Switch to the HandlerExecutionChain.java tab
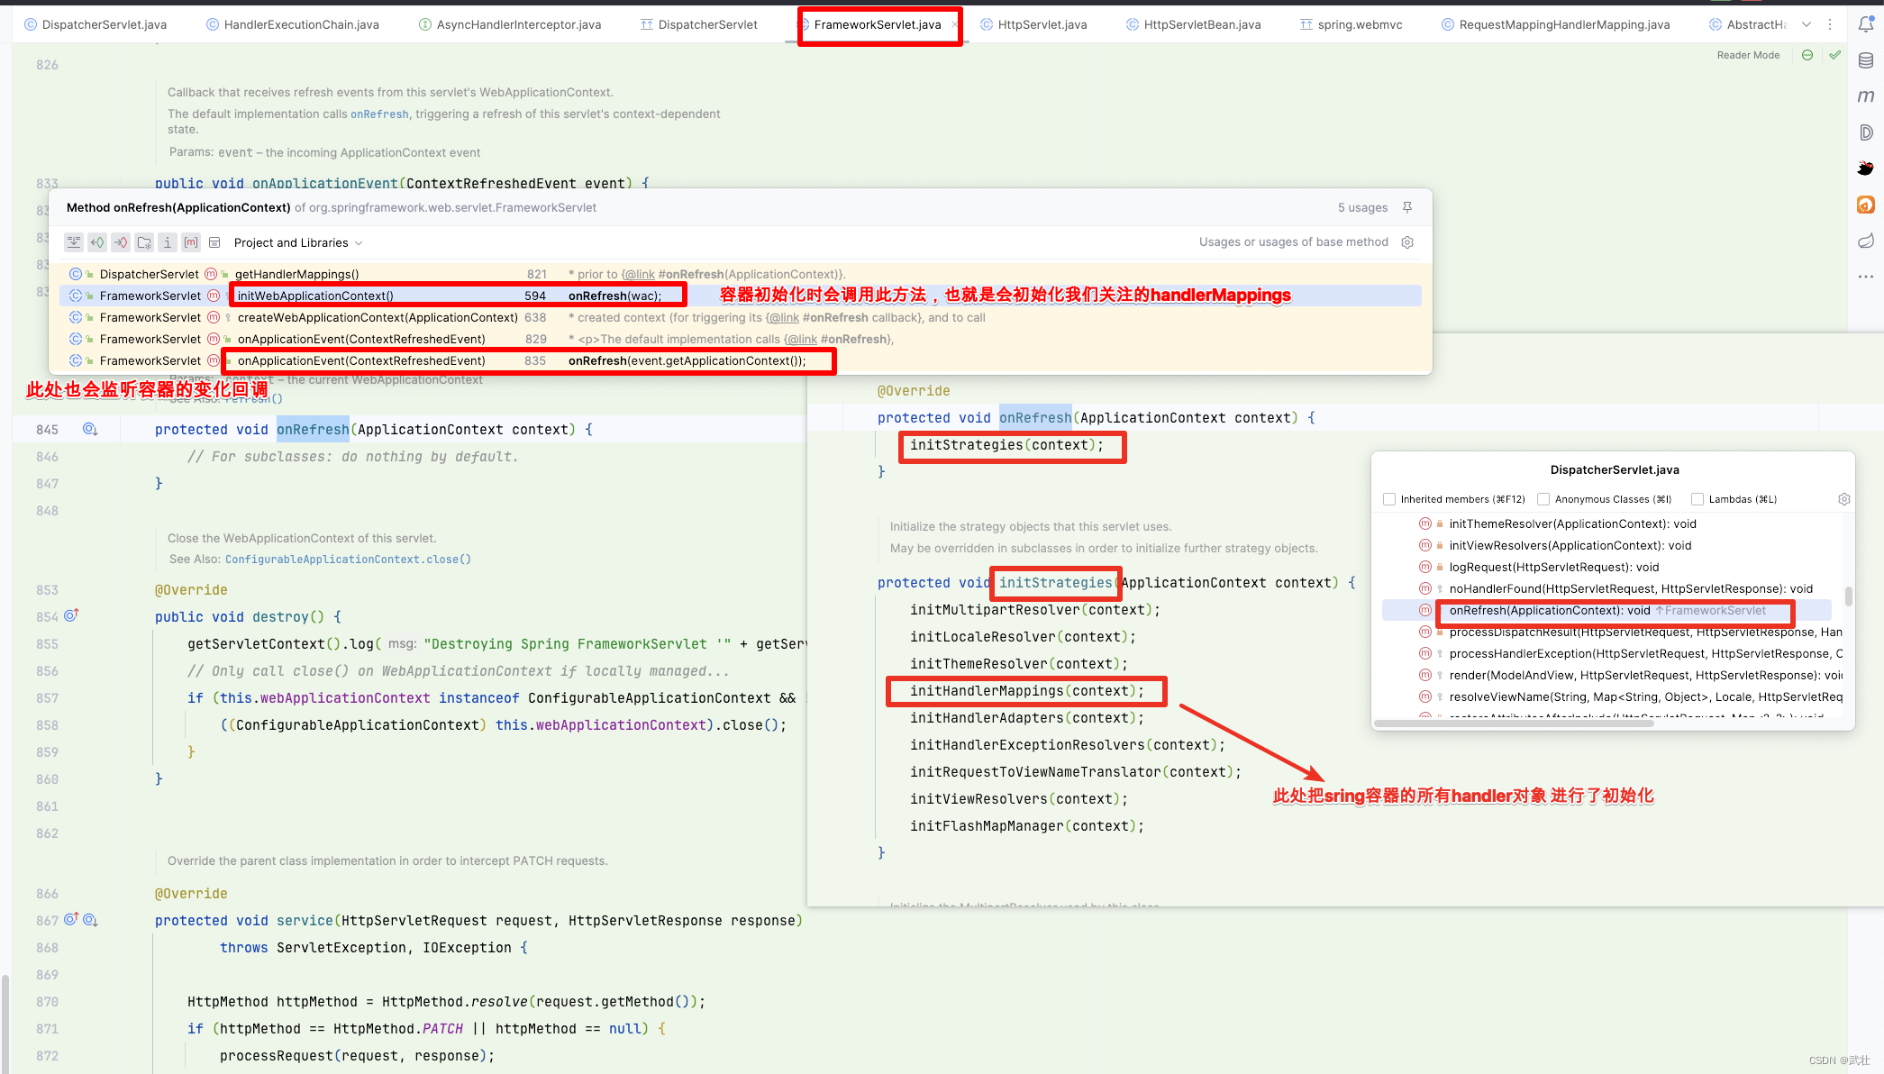Screen dimensions: 1884x1074 [293, 24]
